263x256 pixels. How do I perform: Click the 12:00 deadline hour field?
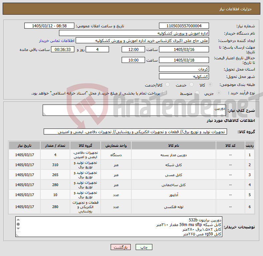133,49
